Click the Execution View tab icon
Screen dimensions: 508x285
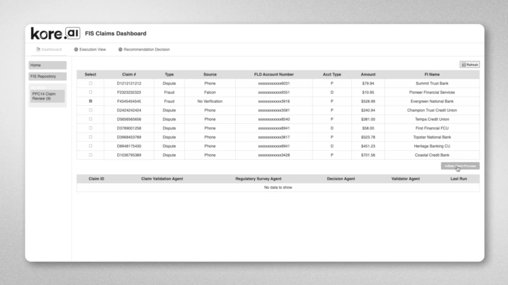click(x=76, y=49)
